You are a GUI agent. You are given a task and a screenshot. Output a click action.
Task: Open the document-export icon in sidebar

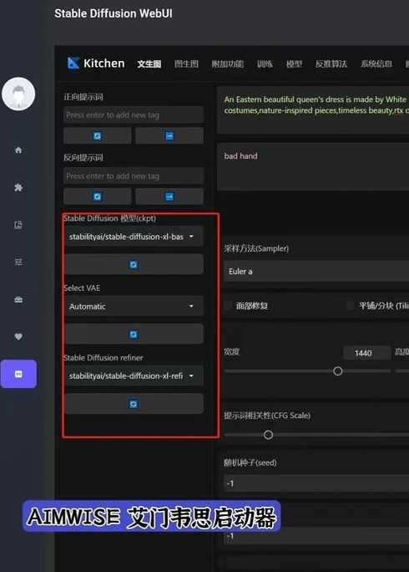[18, 225]
